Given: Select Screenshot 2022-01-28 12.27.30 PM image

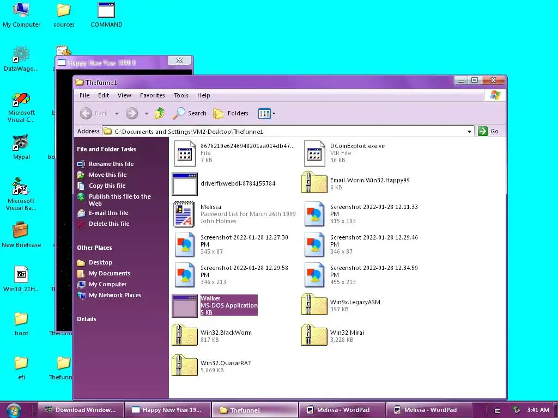Looking at the screenshot, I should pyautogui.click(x=185, y=244).
